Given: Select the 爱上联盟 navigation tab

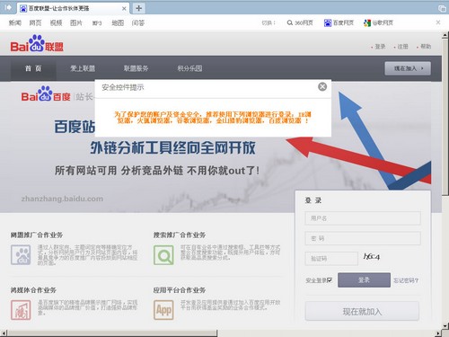Looking at the screenshot, I should click(x=83, y=68).
